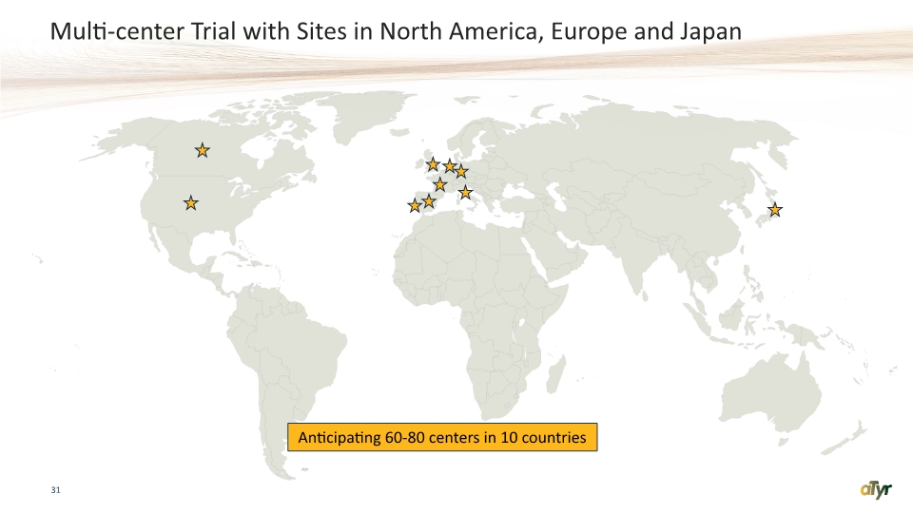Click the star marker over Spain

(x=429, y=201)
